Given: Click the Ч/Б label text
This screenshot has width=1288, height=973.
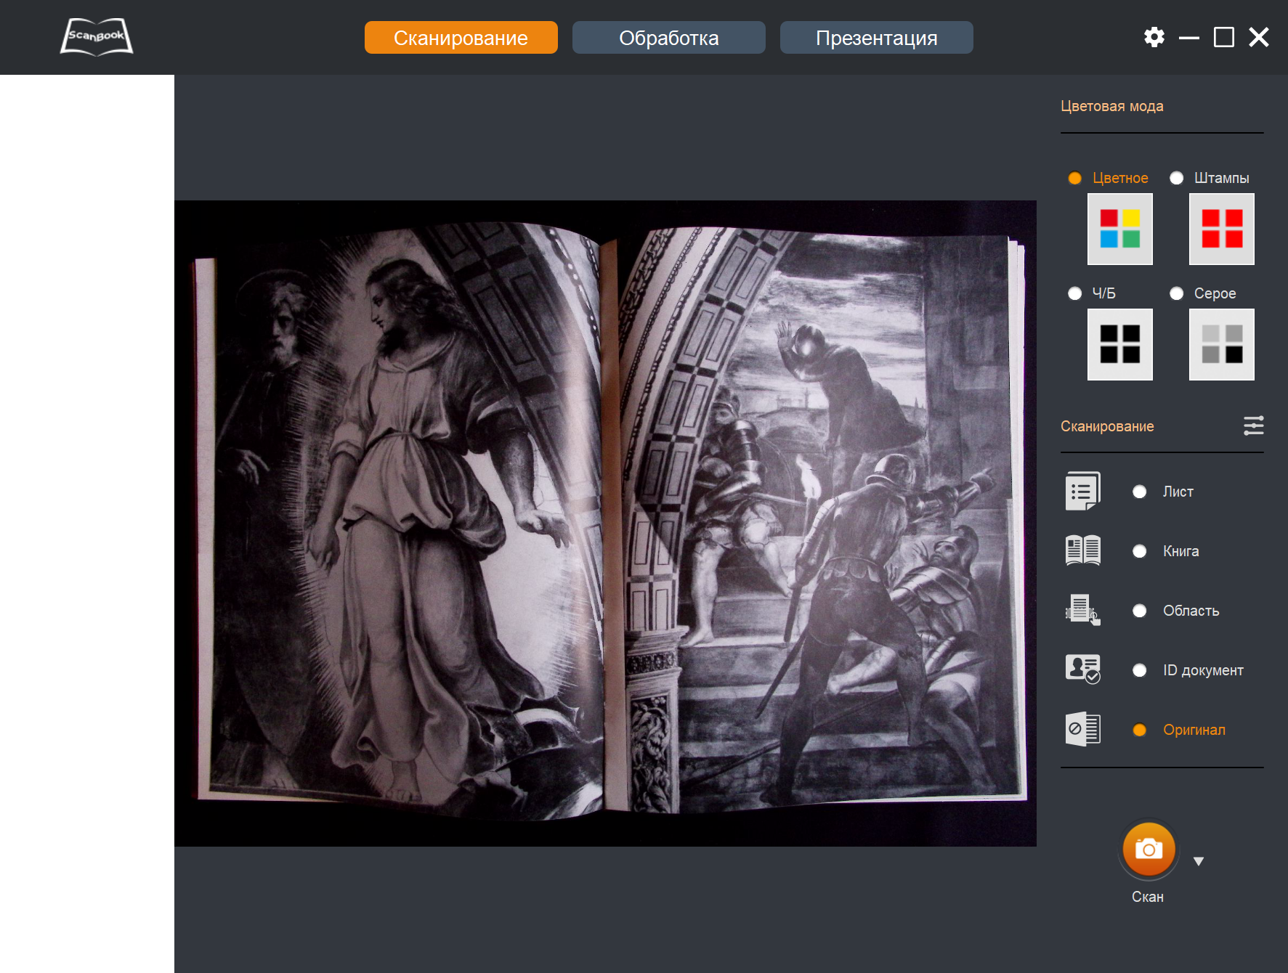Looking at the screenshot, I should 1104,293.
